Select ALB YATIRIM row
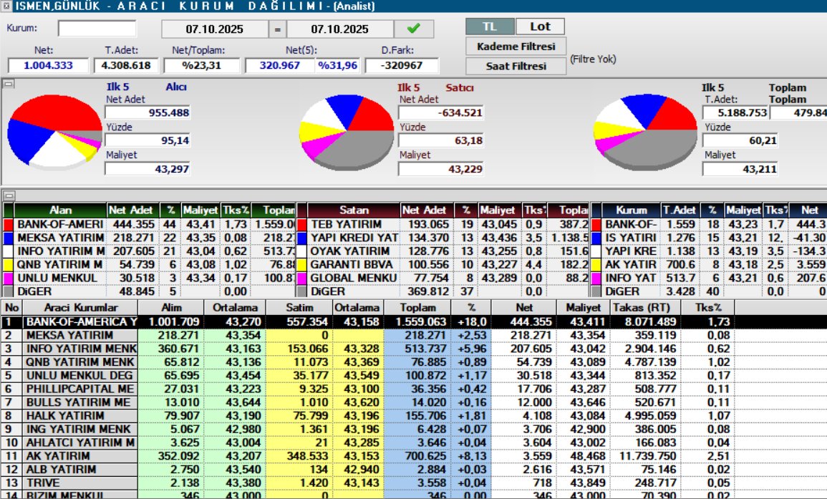This screenshot has width=827, height=499. tap(414, 470)
